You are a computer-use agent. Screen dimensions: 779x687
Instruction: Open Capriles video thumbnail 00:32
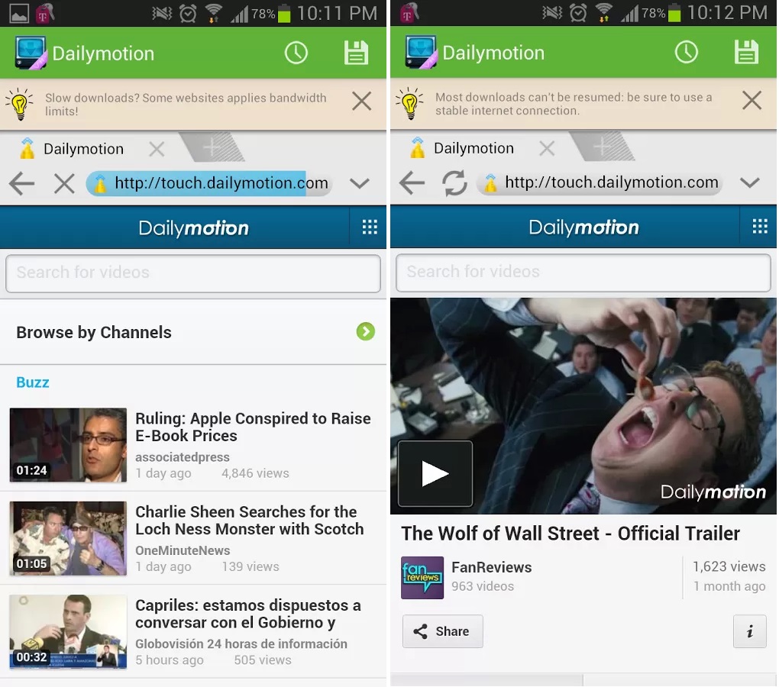[68, 631]
